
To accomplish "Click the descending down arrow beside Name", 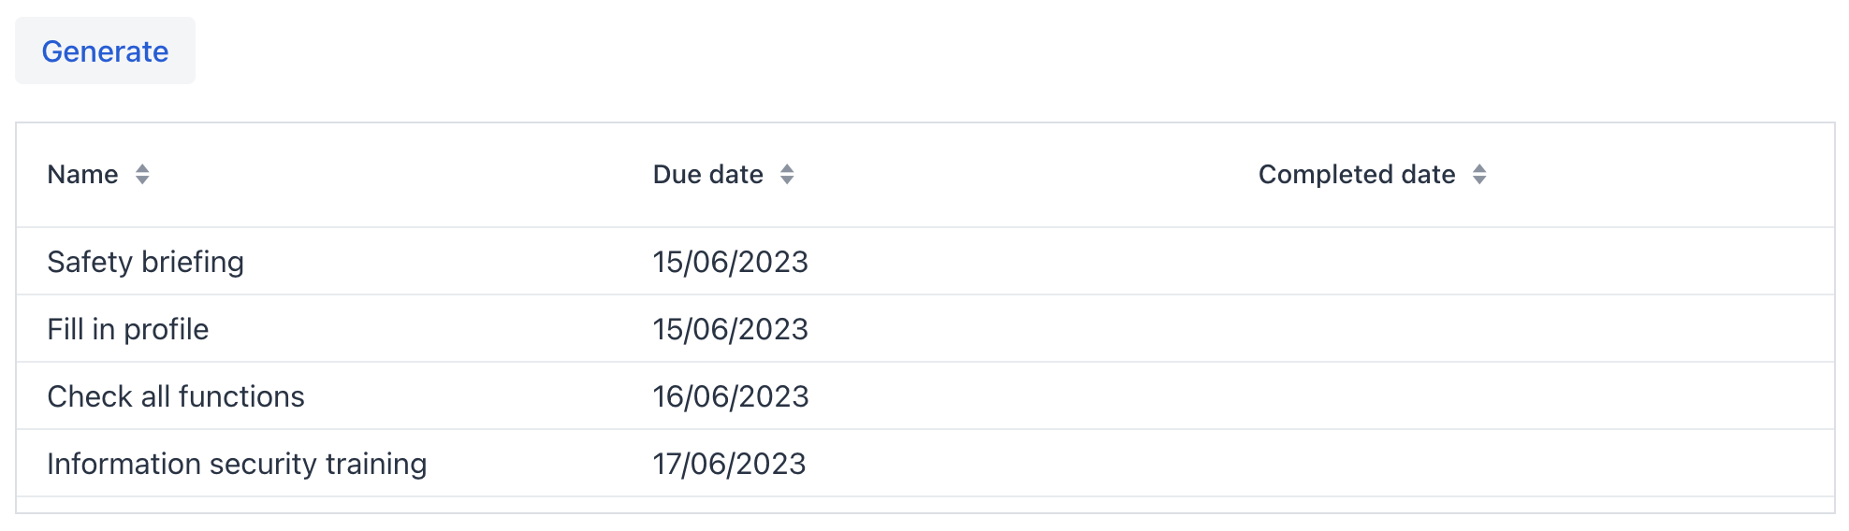I will pos(142,180).
